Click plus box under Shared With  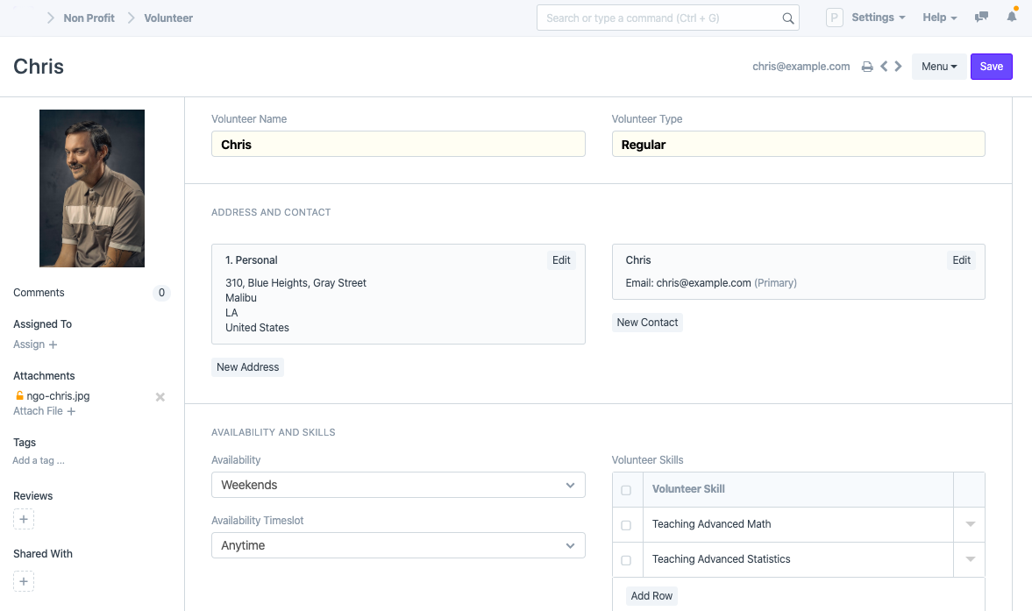tap(24, 581)
